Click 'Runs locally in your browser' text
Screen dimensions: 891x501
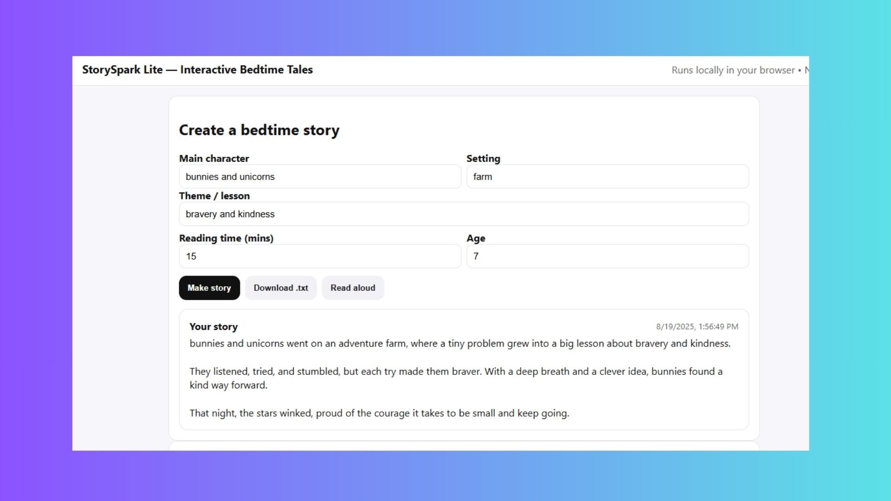click(733, 70)
